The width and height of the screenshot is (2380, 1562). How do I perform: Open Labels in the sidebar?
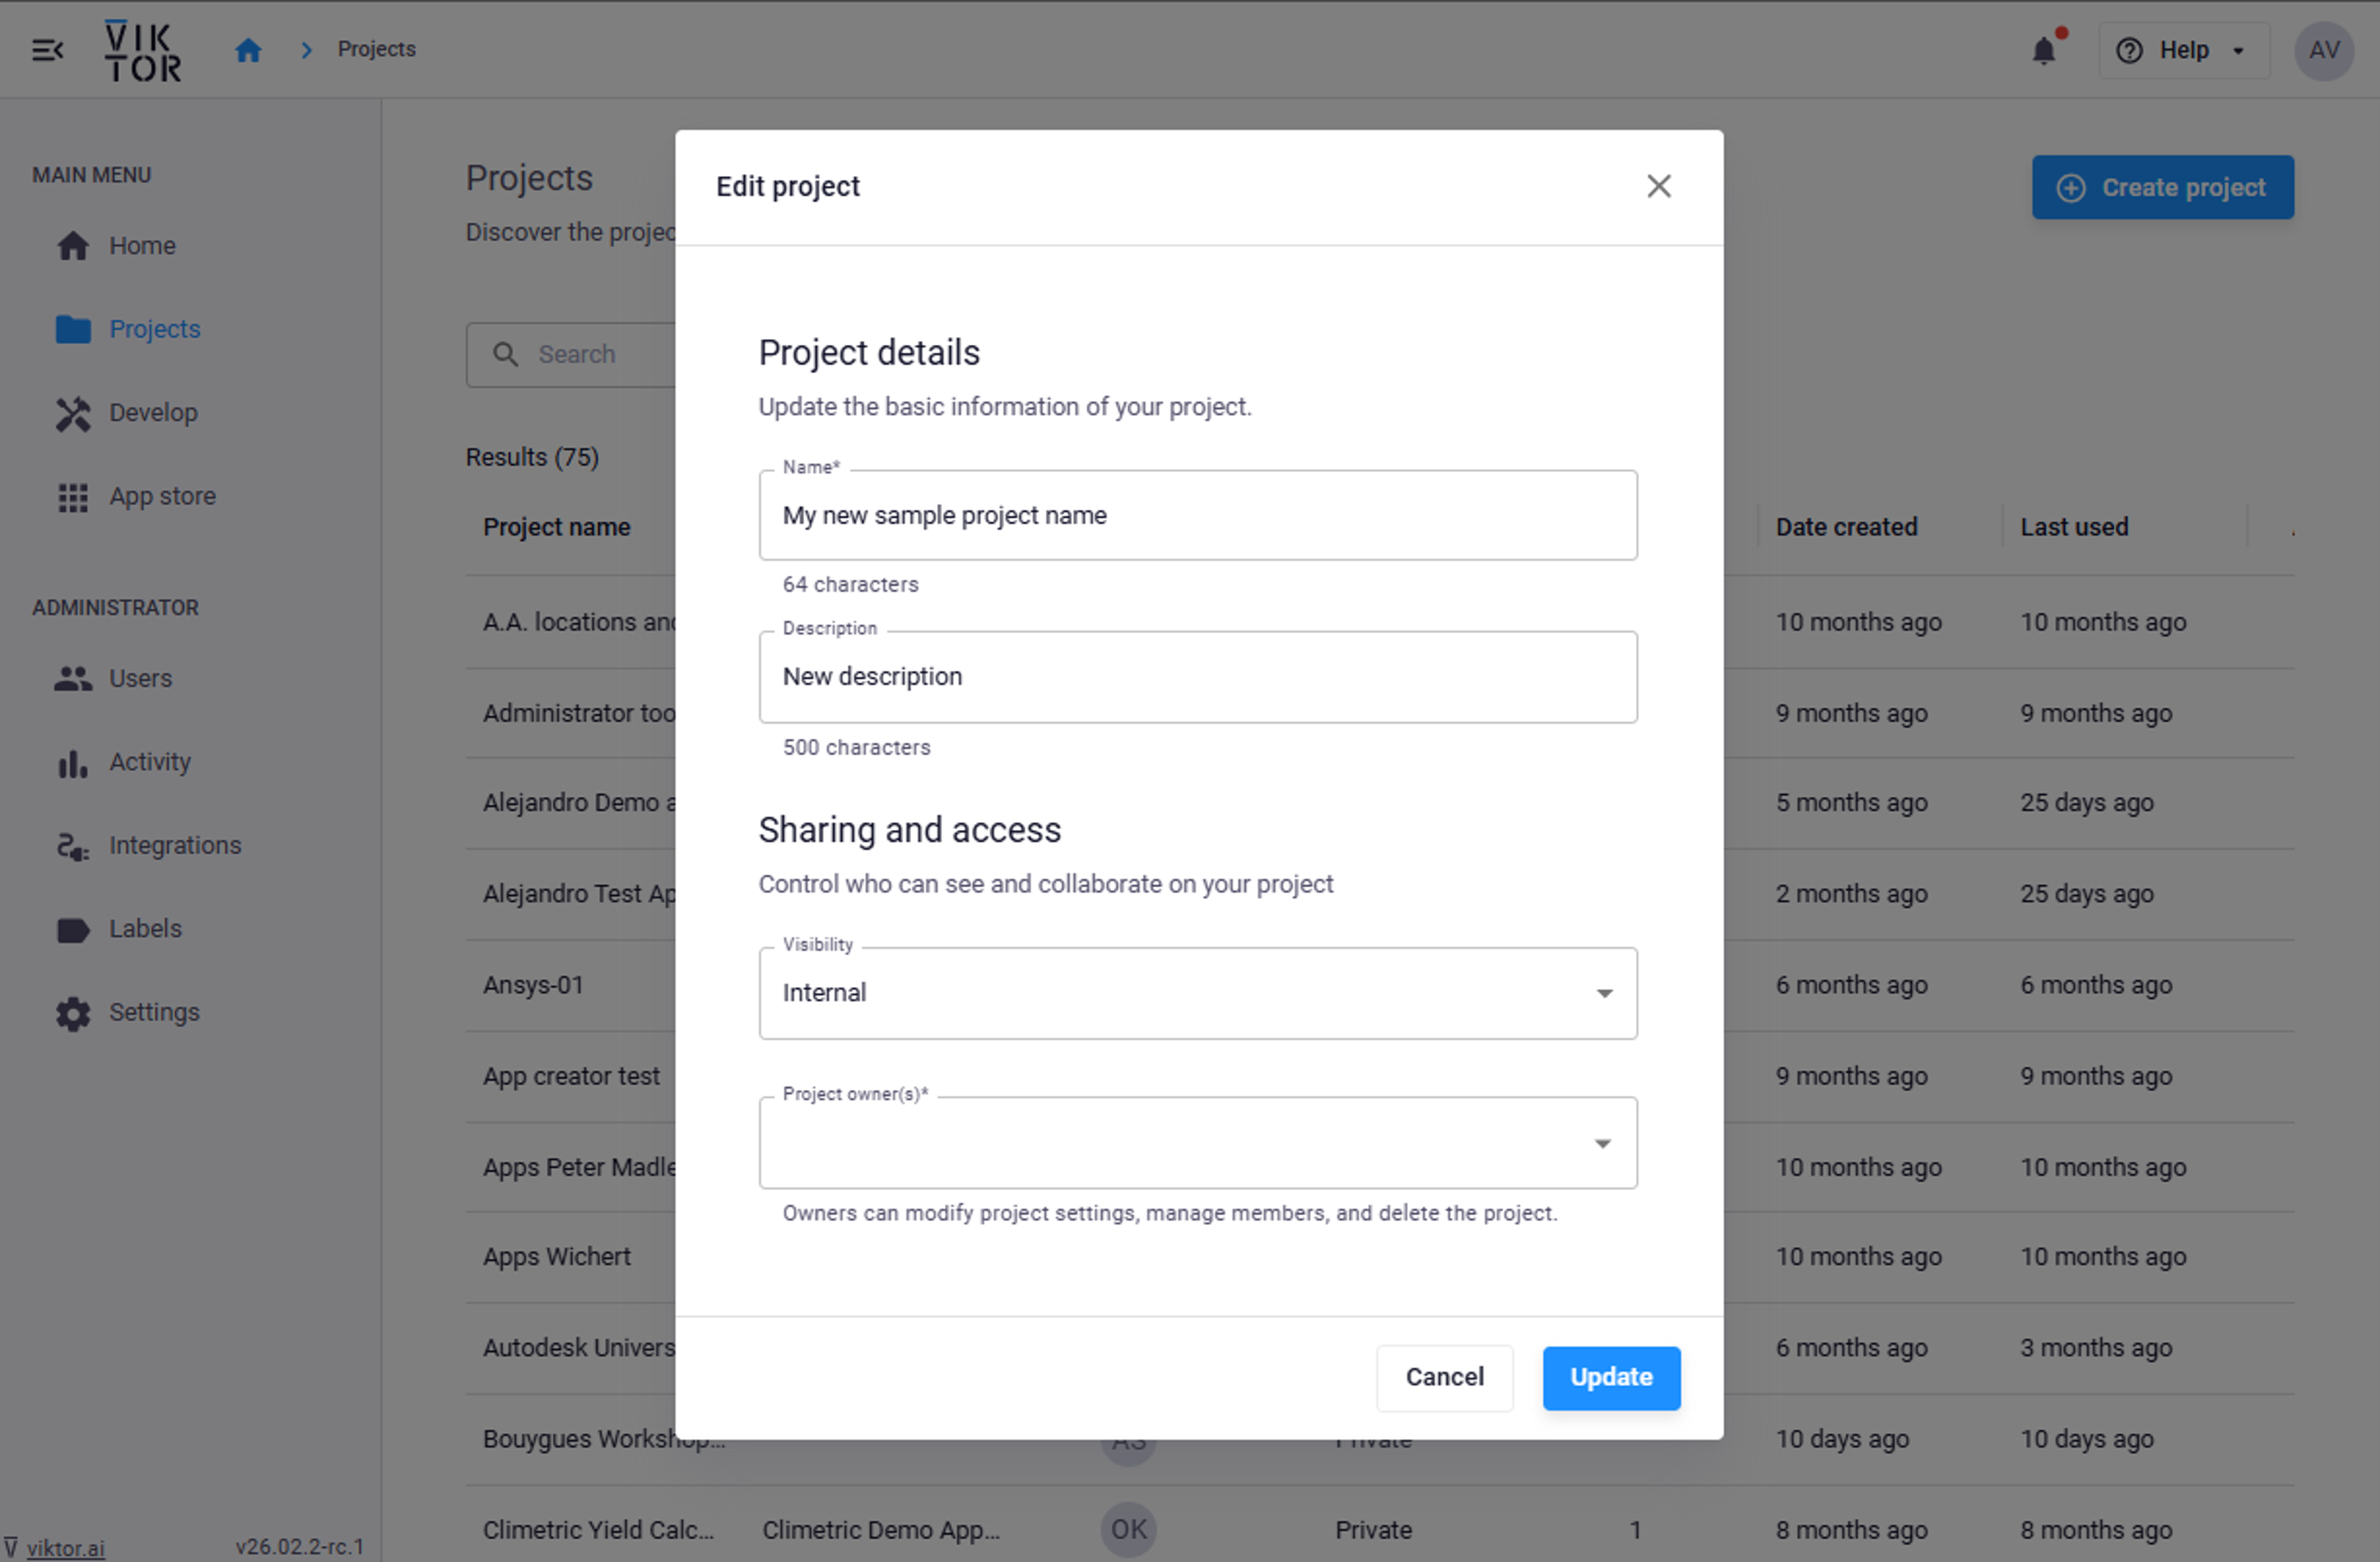click(x=145, y=929)
